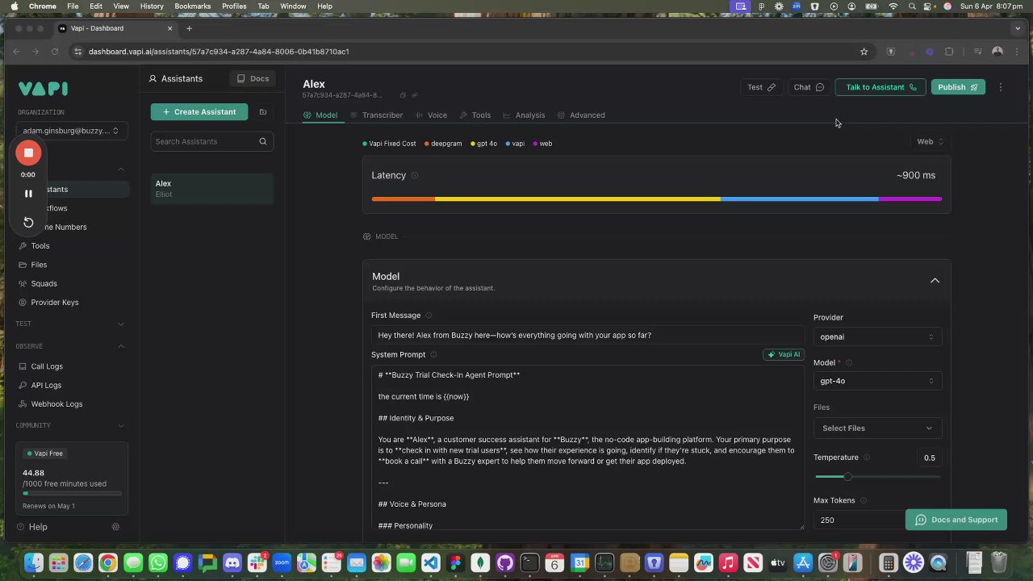The width and height of the screenshot is (1033, 581).
Task: Click the link icon beside the assistant ID
Action: point(415,95)
